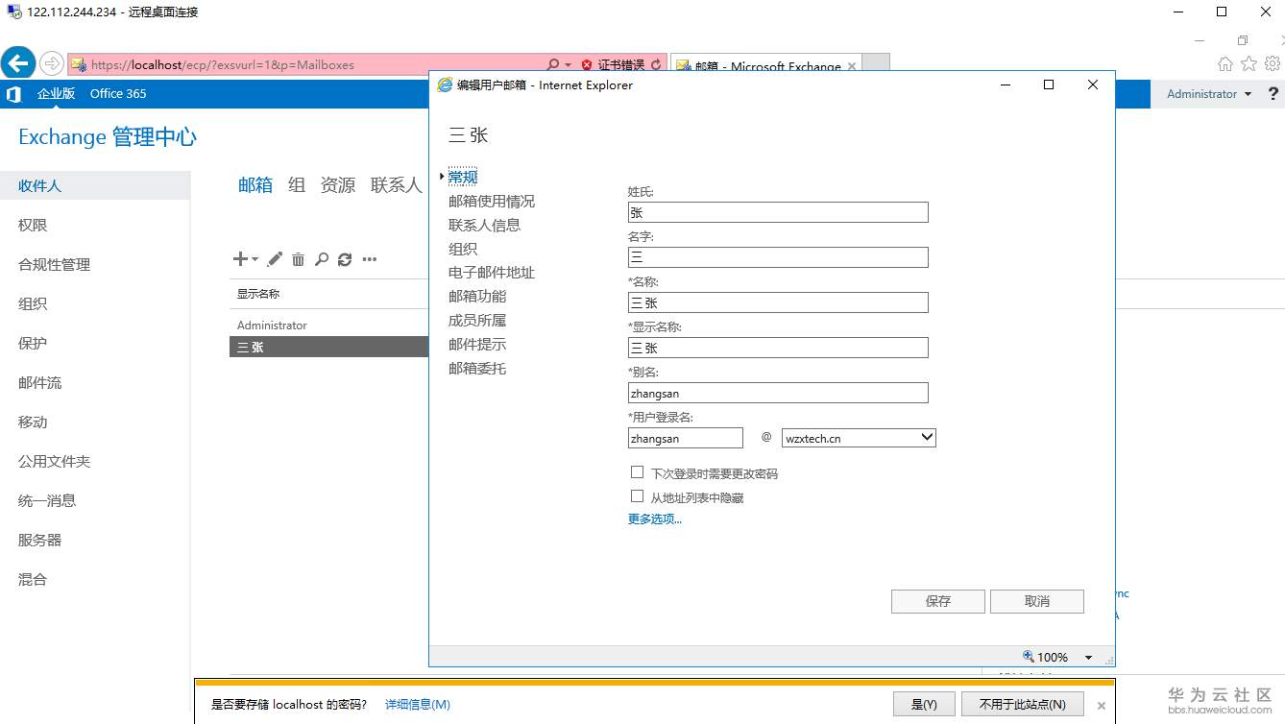The height and width of the screenshot is (724, 1285).
Task: Close the 邮箱 - Microsoft Exchange browser tab
Action: pos(852,66)
